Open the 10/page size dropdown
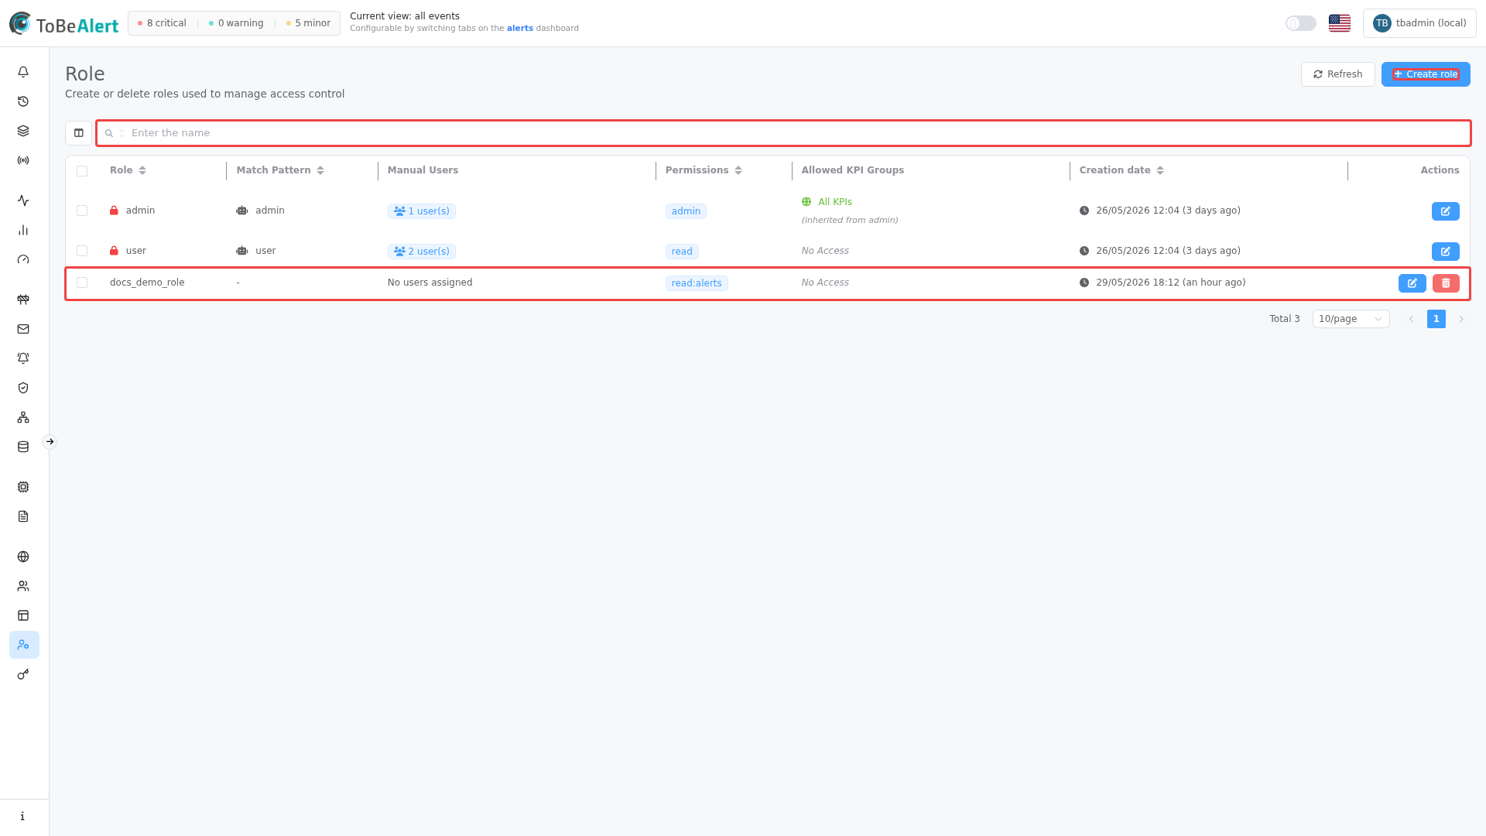 (1351, 319)
